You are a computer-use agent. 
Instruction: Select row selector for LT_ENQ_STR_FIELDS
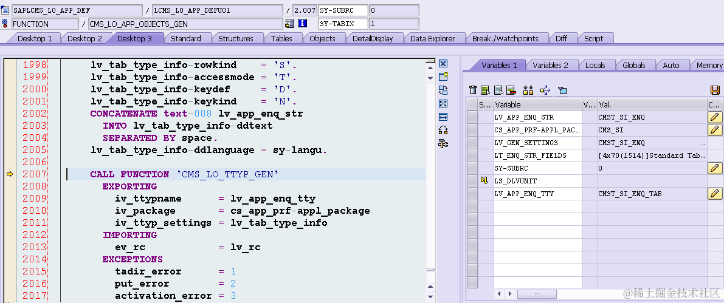(472, 155)
